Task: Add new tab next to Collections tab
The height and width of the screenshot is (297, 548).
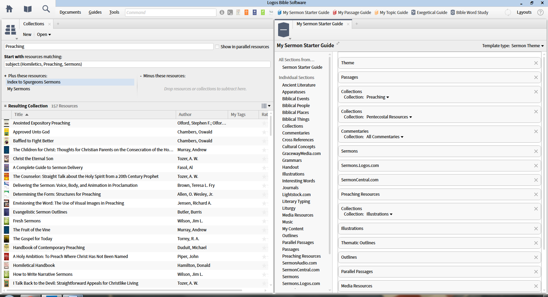Action: tap(58, 24)
